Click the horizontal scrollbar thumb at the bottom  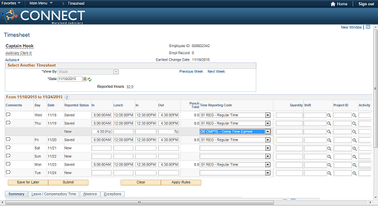tap(139, 203)
